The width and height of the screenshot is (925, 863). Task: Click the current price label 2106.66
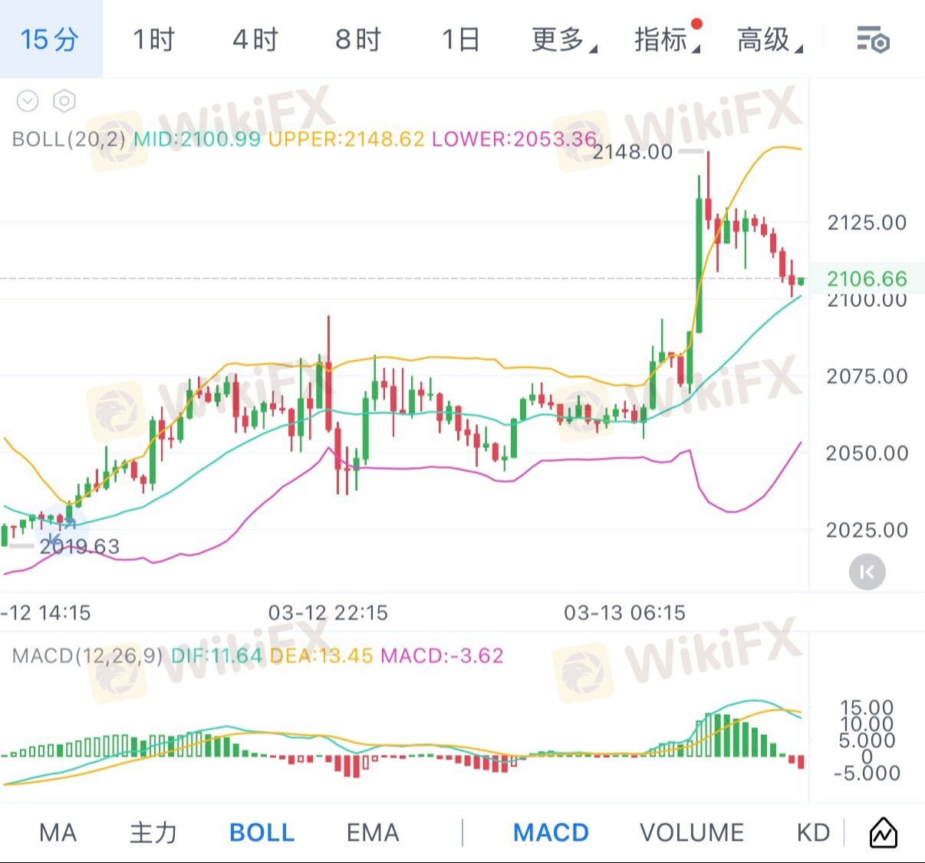[867, 278]
